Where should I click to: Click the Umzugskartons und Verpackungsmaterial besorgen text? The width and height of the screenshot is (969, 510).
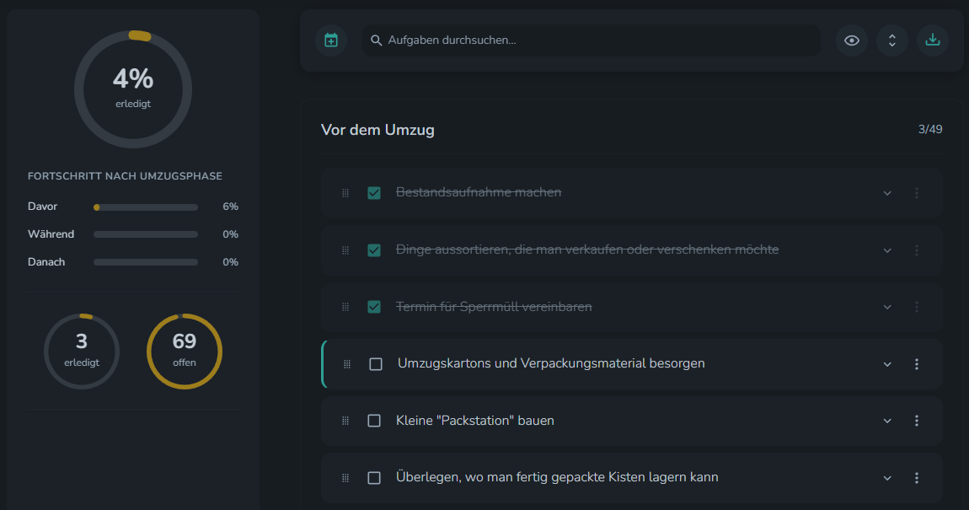coord(551,363)
